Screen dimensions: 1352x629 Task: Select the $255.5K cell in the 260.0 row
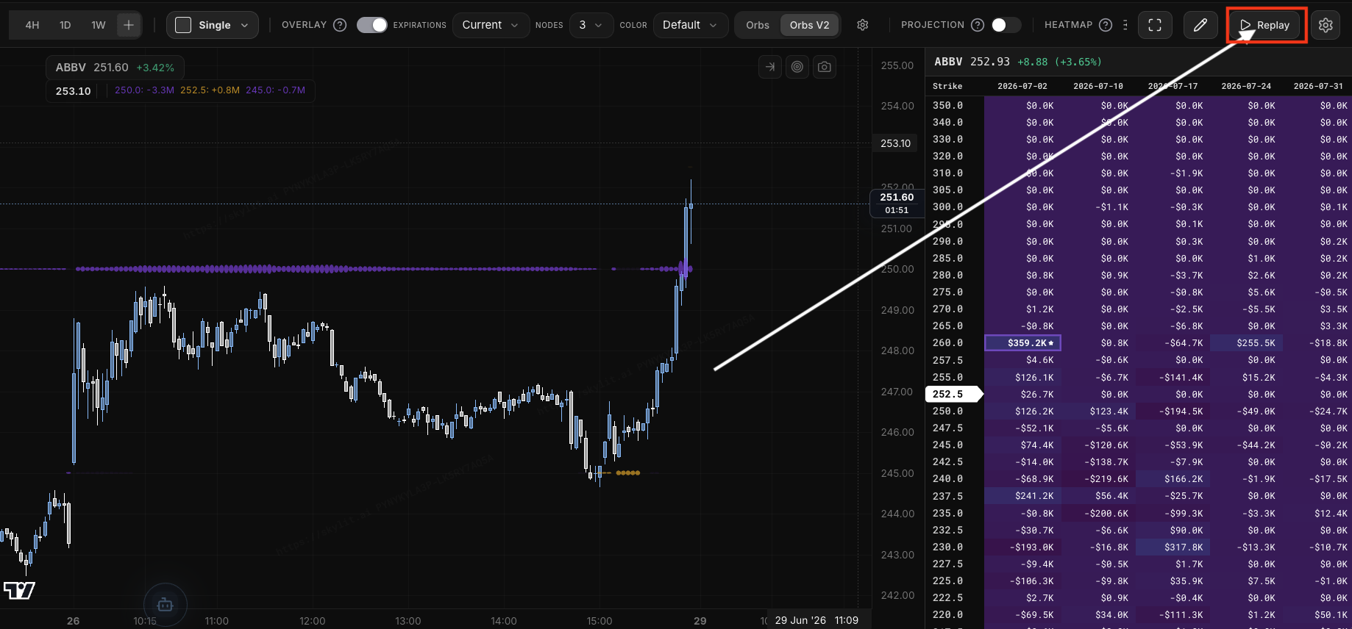point(1246,343)
